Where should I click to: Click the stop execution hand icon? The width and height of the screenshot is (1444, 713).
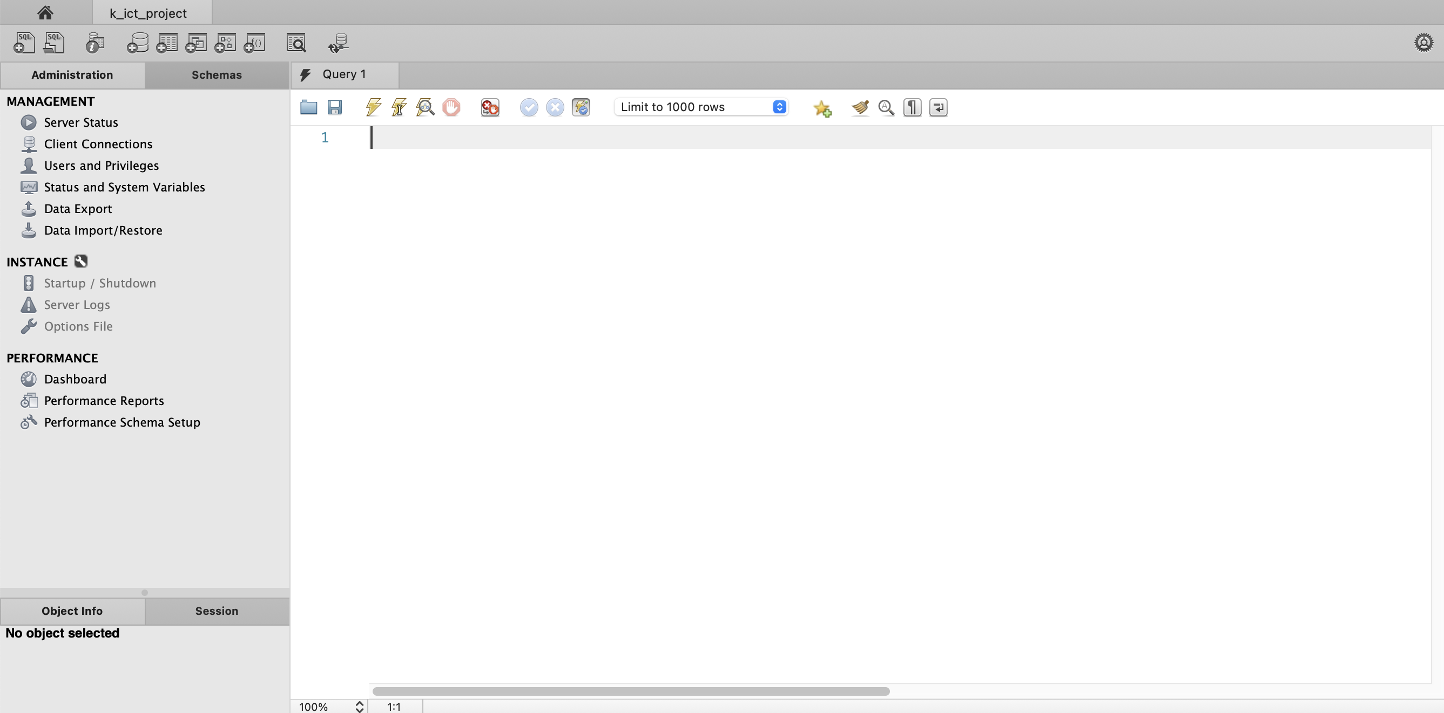pos(451,107)
